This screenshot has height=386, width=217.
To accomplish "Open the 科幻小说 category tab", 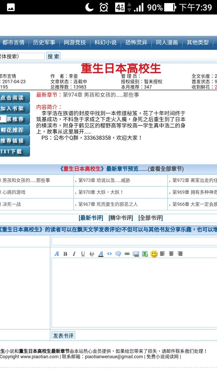I will (x=105, y=43).
